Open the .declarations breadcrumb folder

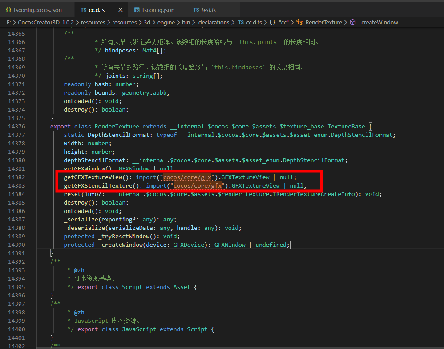tap(213, 22)
